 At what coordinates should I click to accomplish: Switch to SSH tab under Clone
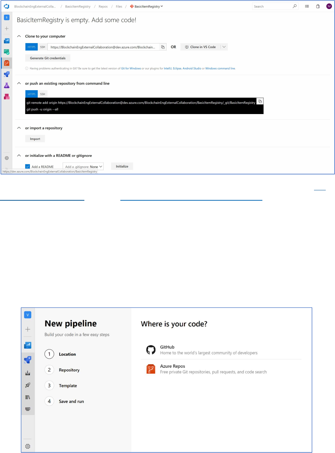(x=43, y=47)
